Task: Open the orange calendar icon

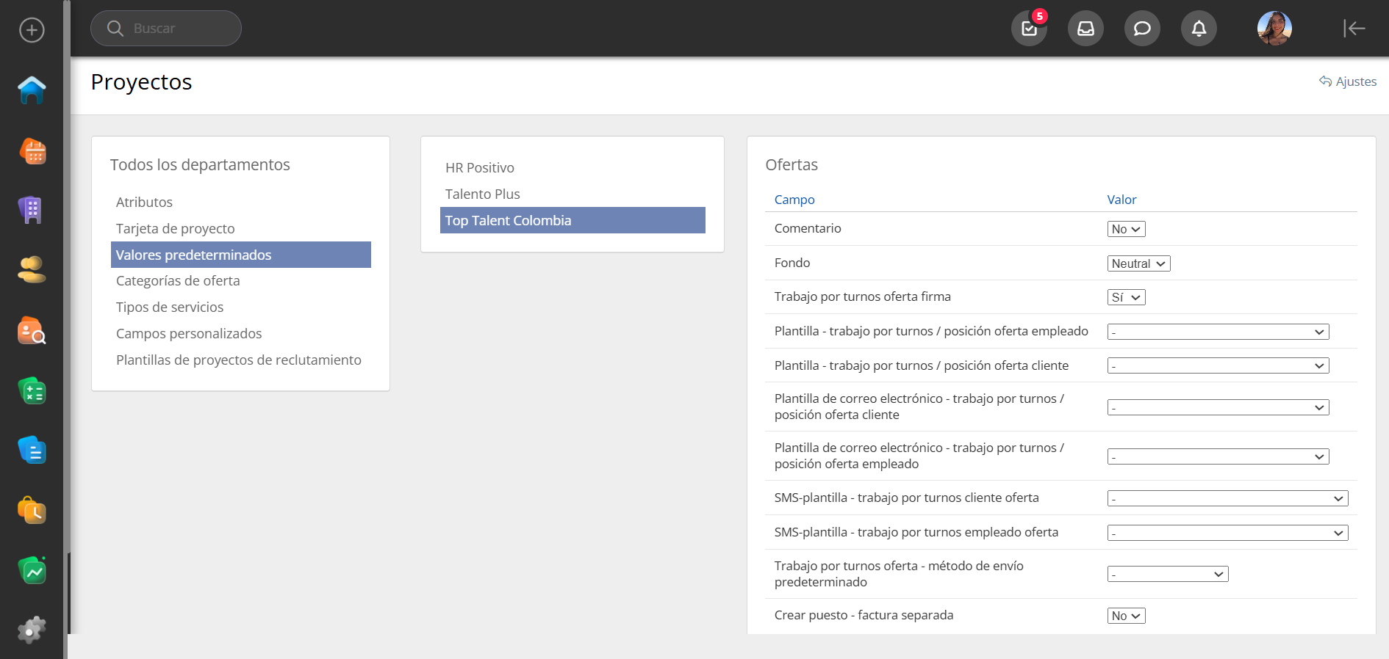Action: tap(32, 151)
